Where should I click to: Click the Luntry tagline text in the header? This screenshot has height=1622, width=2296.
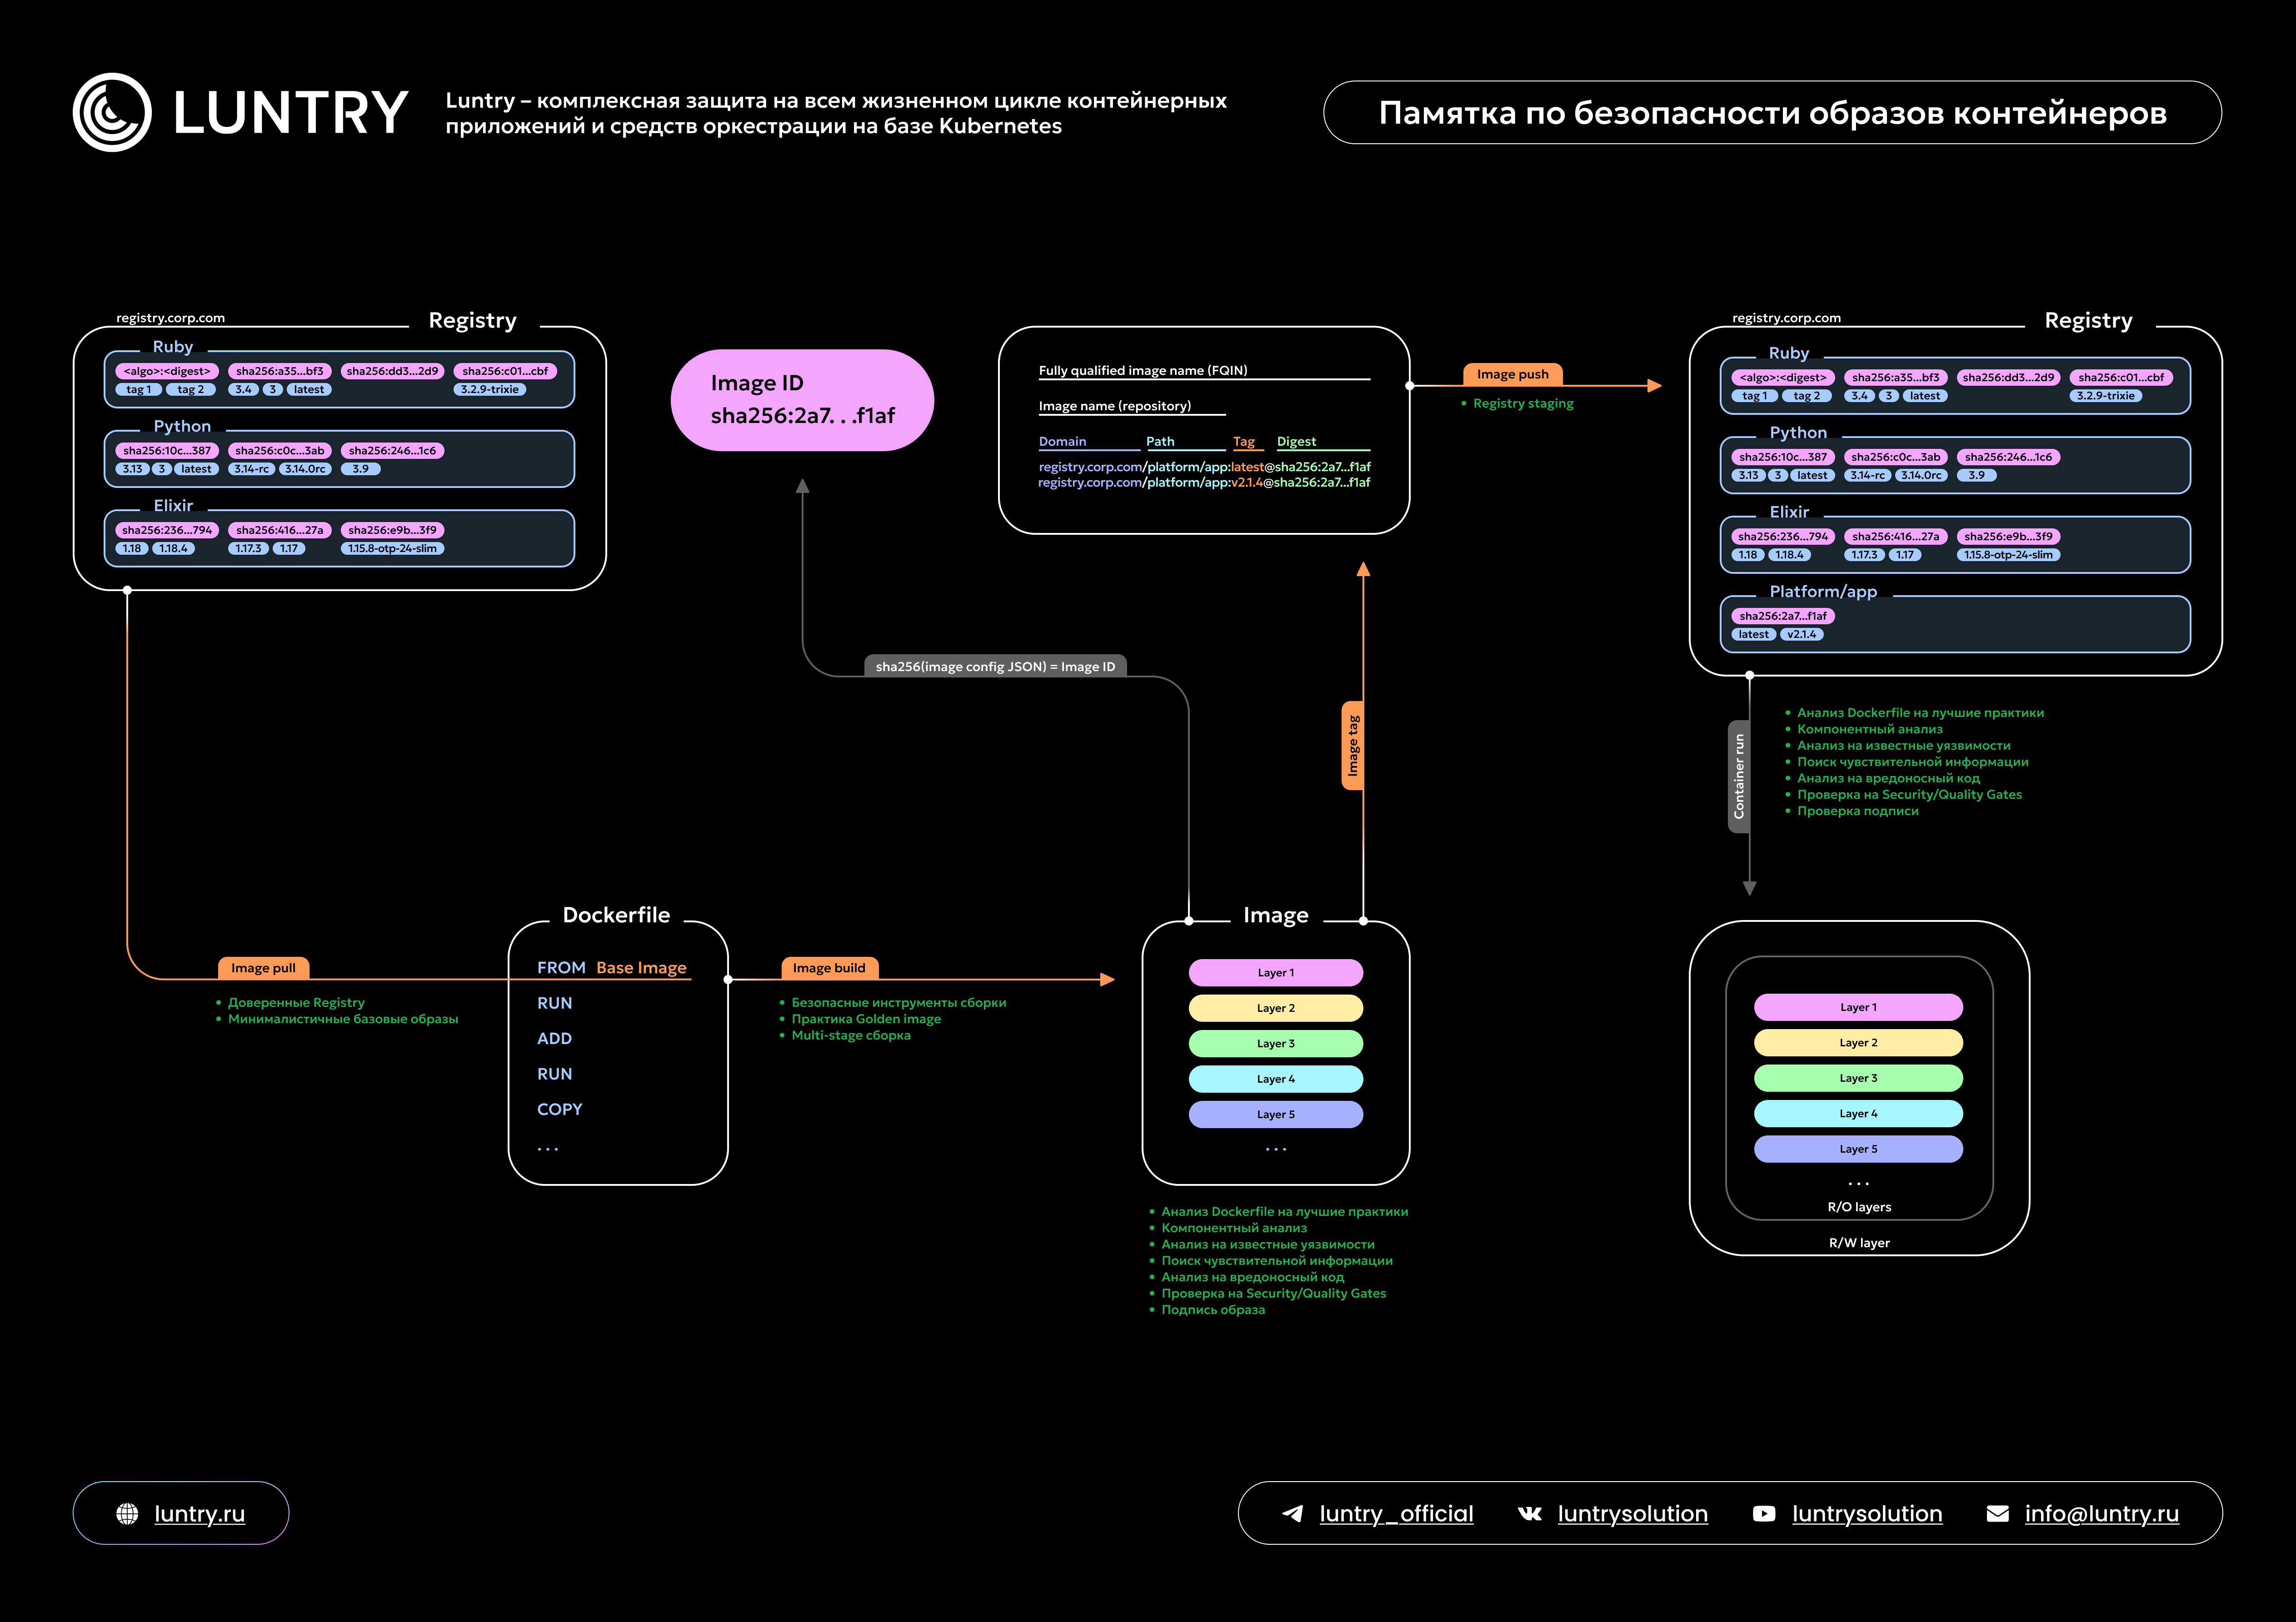click(836, 113)
